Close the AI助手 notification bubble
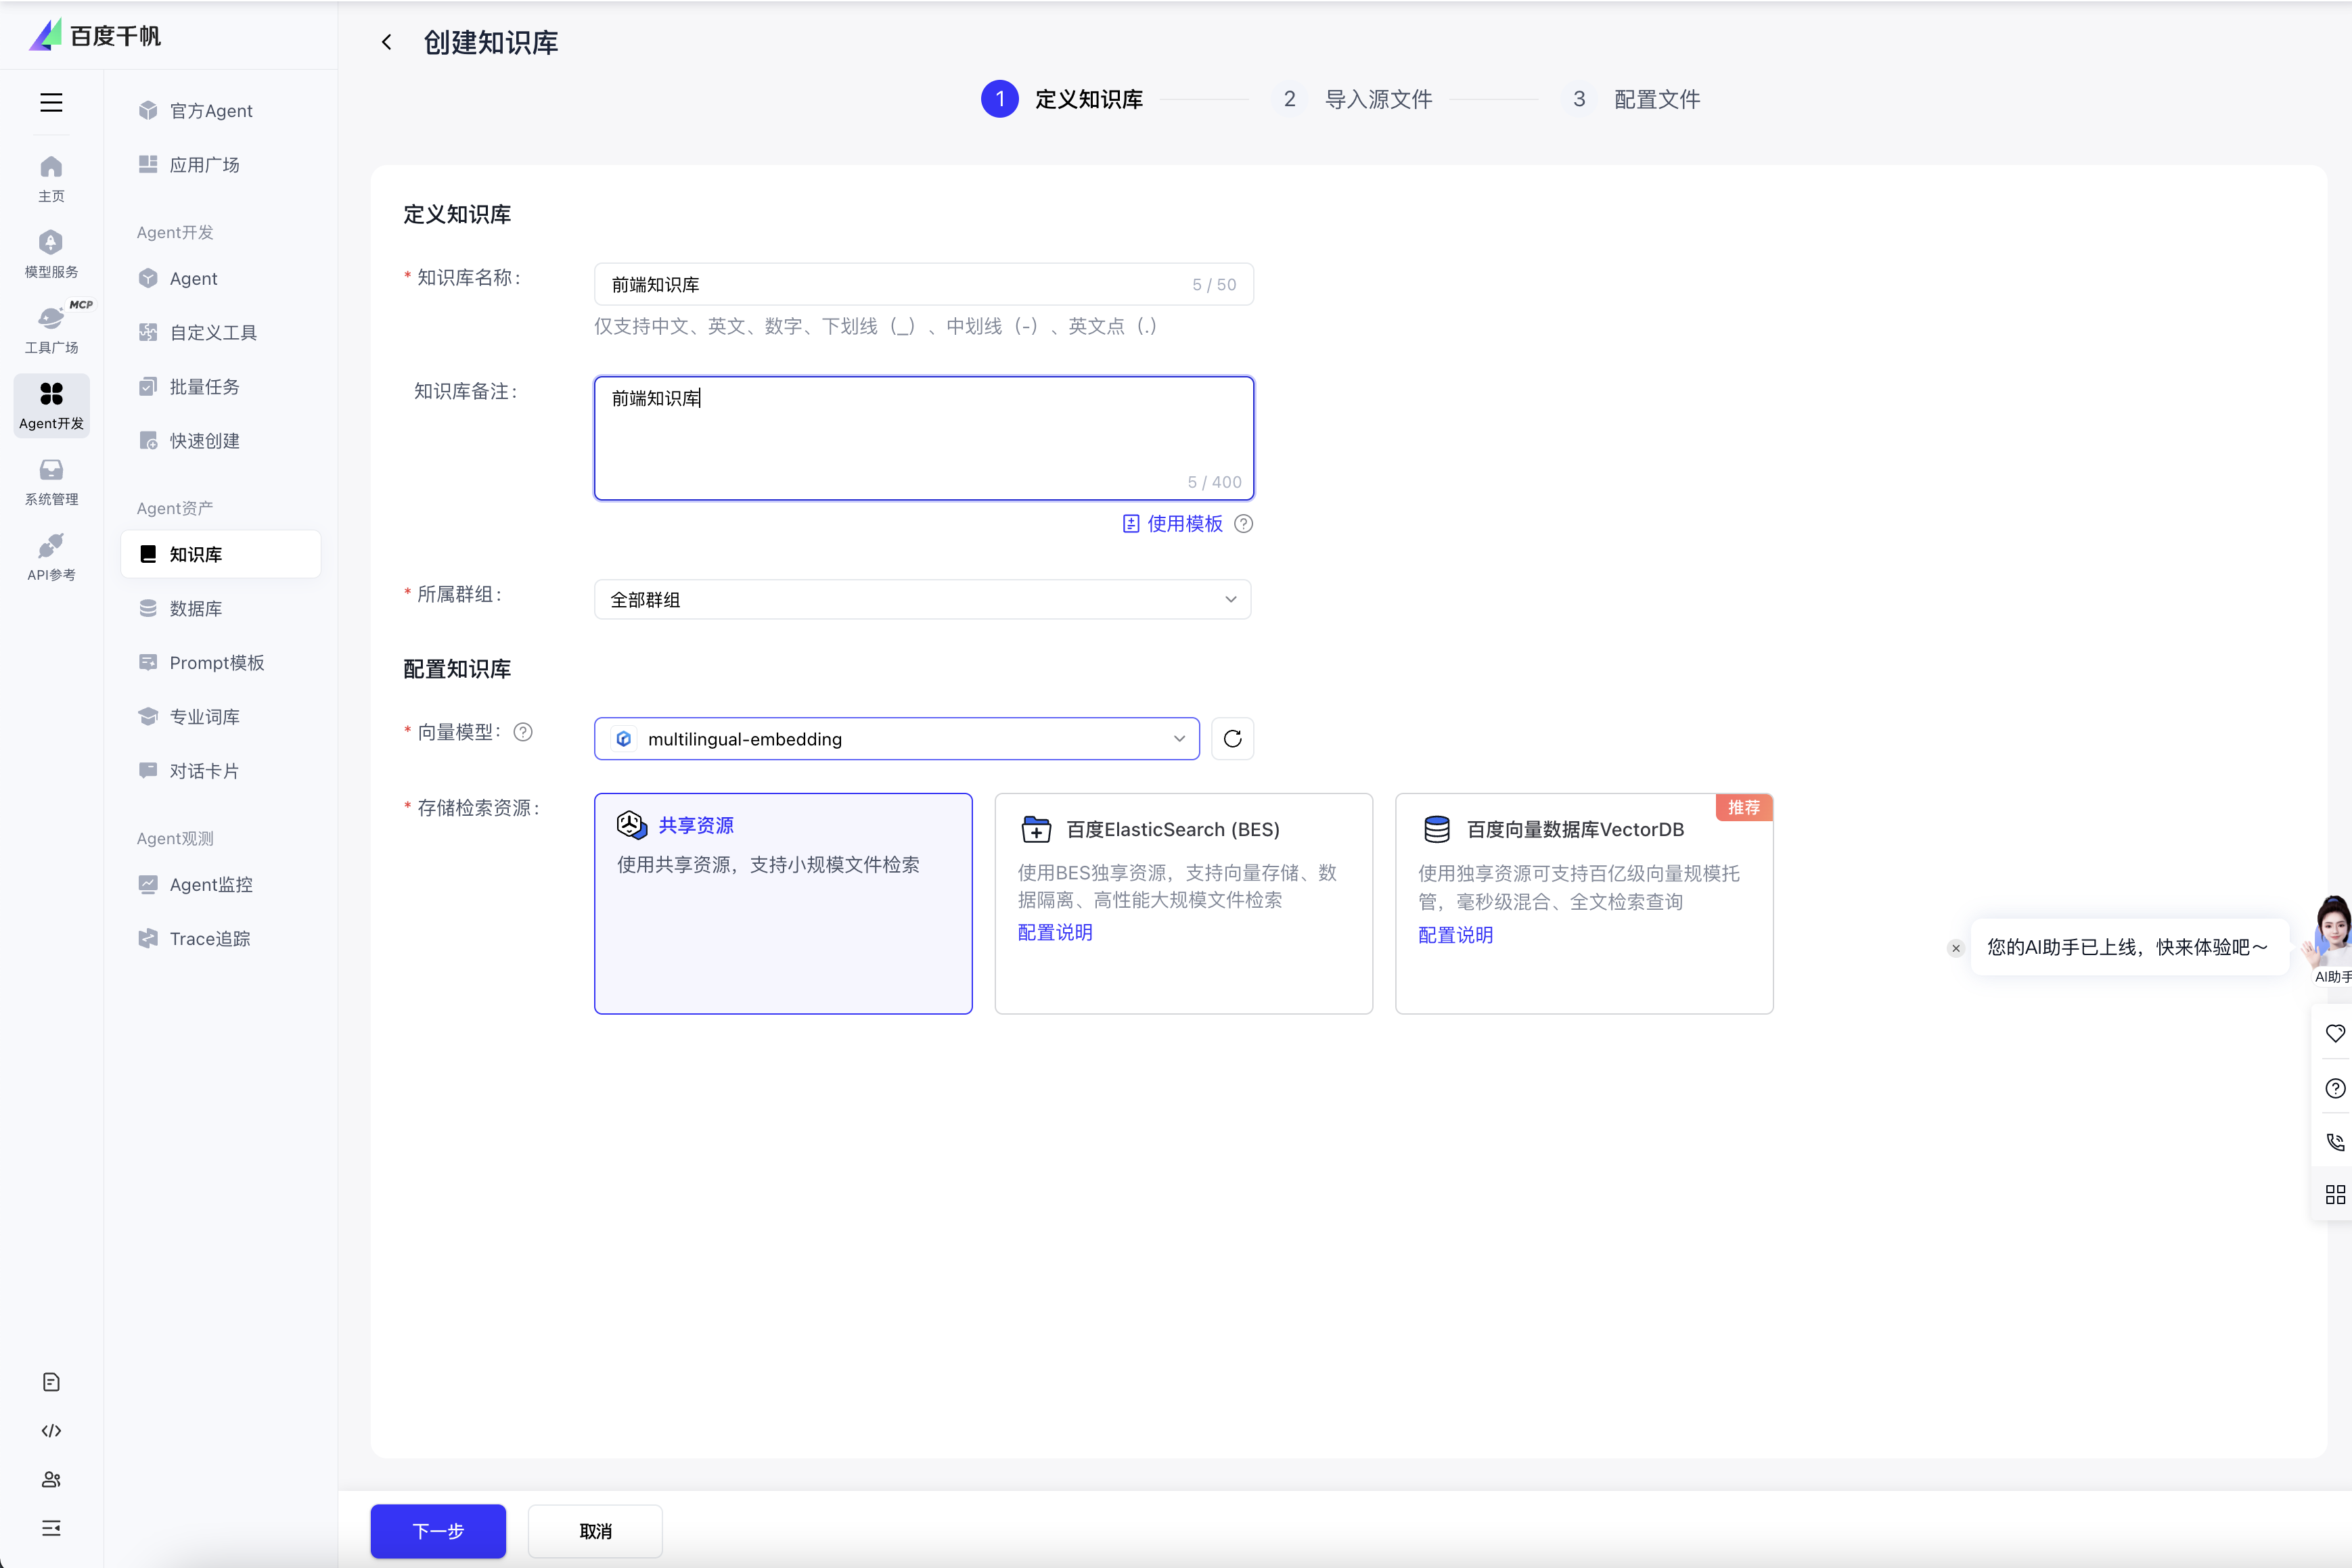2352x1568 pixels. [x=1956, y=948]
